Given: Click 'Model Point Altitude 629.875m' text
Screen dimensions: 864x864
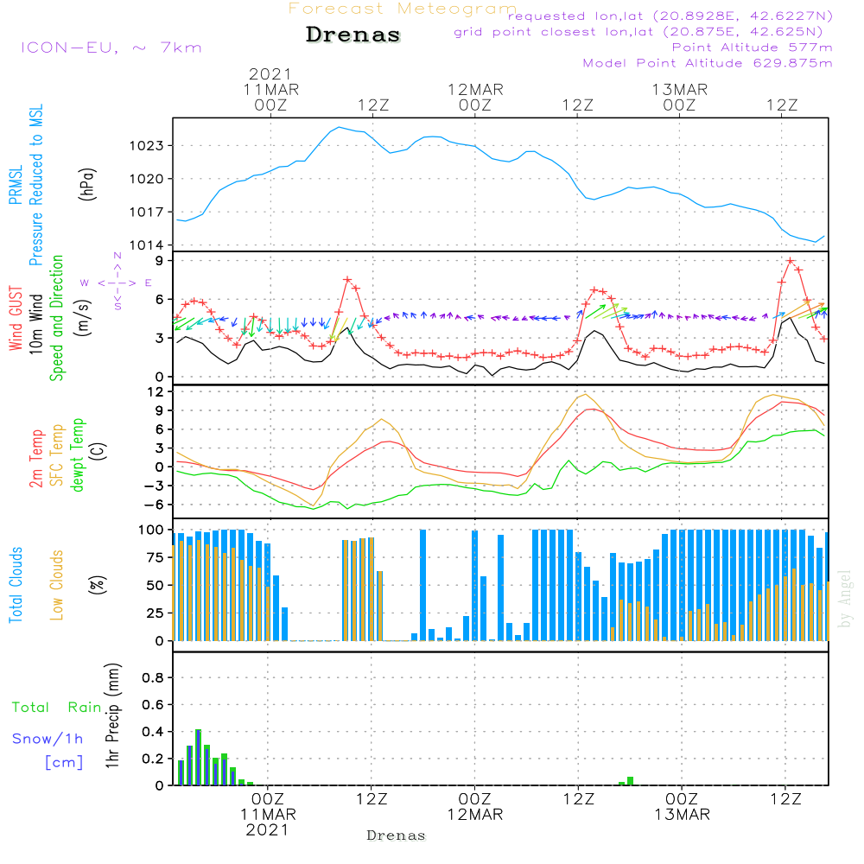Looking at the screenshot, I should click(x=708, y=63).
